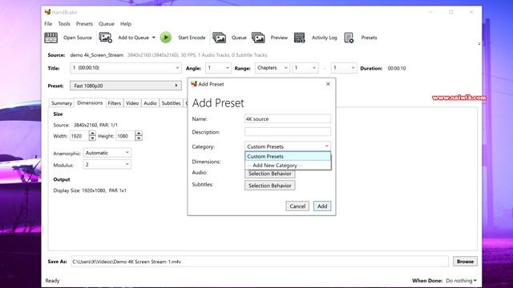Select the Dimensions tab
The height and width of the screenshot is (288, 513).
(x=90, y=103)
